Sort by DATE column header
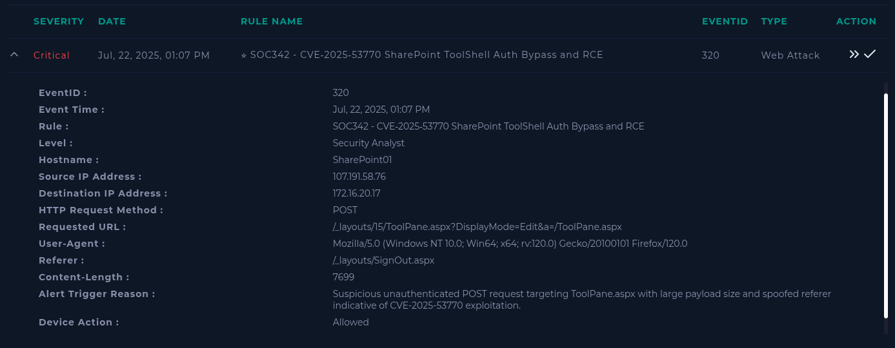The width and height of the screenshot is (895, 348). (112, 21)
